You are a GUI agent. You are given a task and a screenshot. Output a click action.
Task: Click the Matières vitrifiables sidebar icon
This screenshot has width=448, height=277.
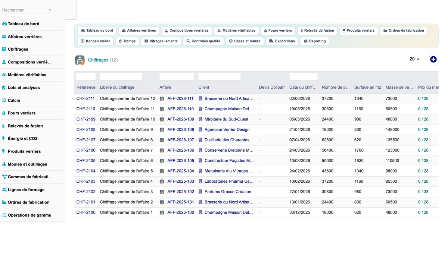pyautogui.click(x=4, y=75)
